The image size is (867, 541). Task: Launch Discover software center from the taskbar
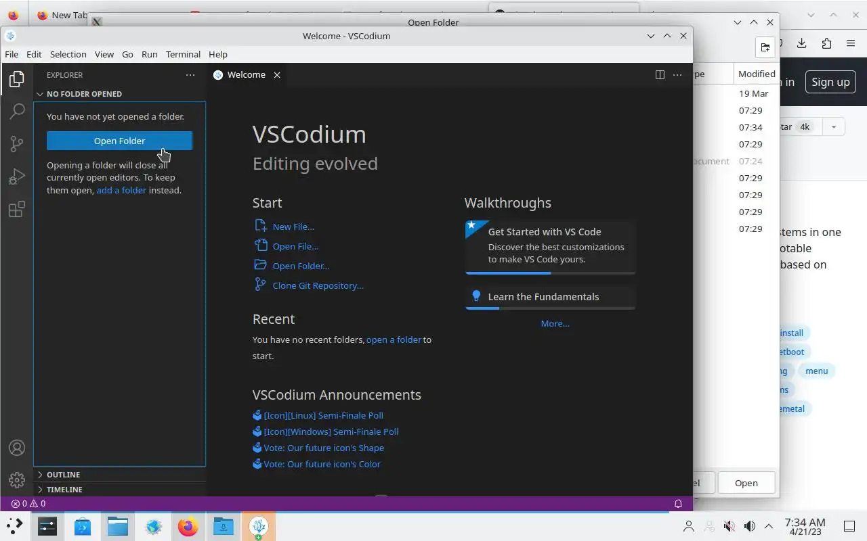point(83,526)
